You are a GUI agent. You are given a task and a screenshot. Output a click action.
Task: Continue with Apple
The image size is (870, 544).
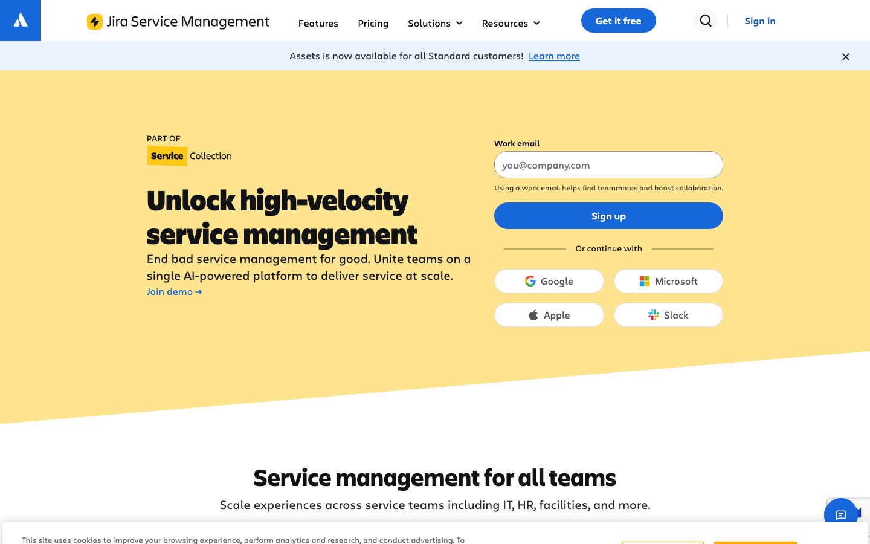549,315
